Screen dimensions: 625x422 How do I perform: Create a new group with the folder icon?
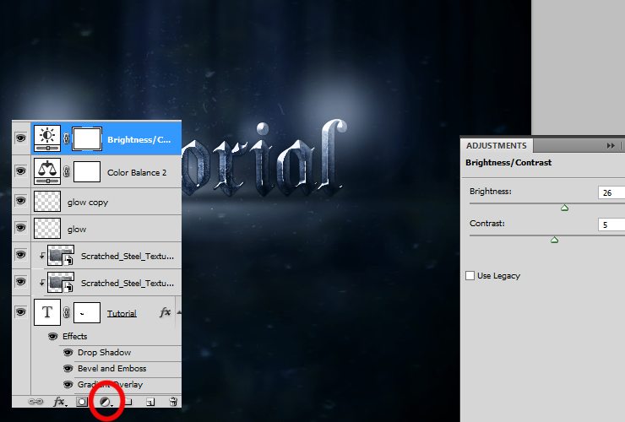coord(128,402)
